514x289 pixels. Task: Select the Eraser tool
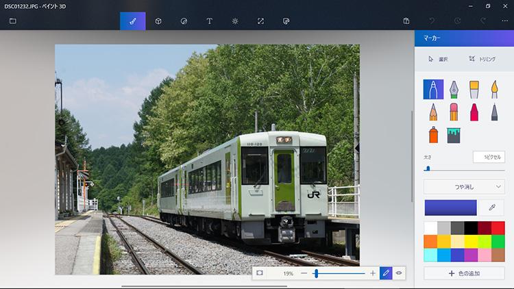tap(454, 112)
